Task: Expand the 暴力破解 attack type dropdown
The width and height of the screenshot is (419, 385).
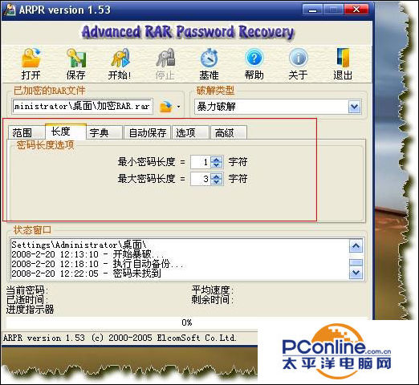Action: (x=355, y=107)
